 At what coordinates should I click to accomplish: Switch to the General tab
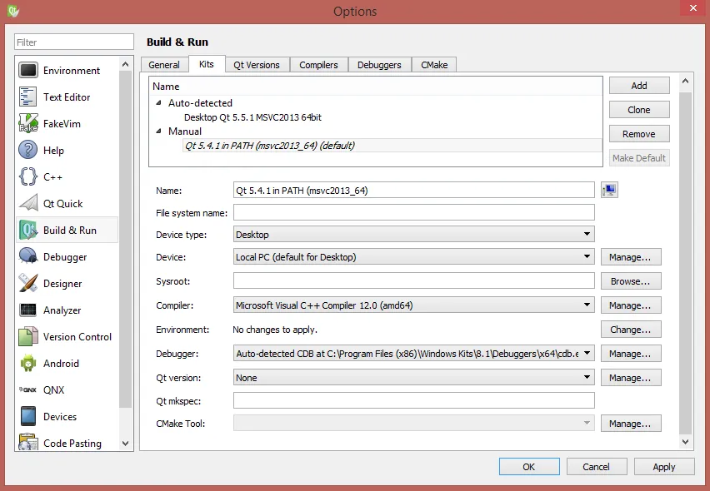(164, 65)
